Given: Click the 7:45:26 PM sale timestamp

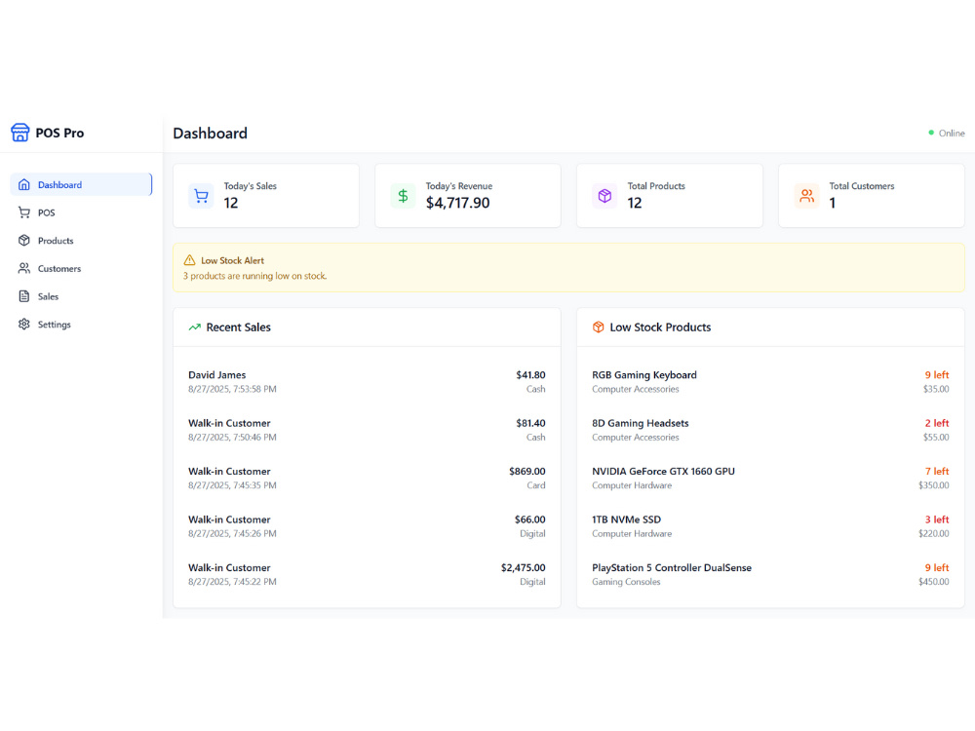Looking at the screenshot, I should 233,534.
